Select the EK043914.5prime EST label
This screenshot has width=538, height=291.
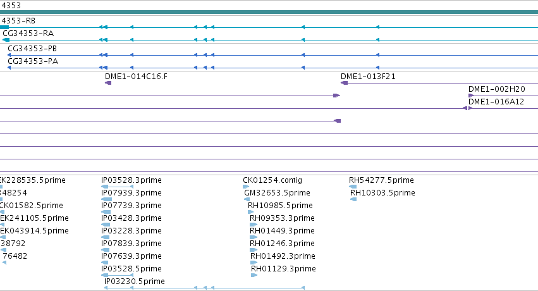(x=34, y=231)
